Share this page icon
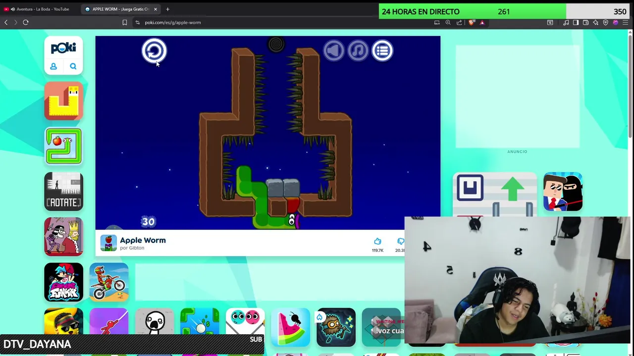The image size is (634, 356). [x=459, y=22]
